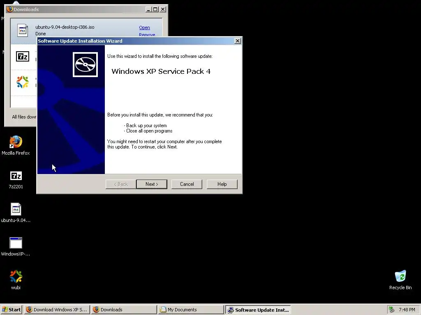Open the ubuntu iso via Open link

[x=144, y=27]
